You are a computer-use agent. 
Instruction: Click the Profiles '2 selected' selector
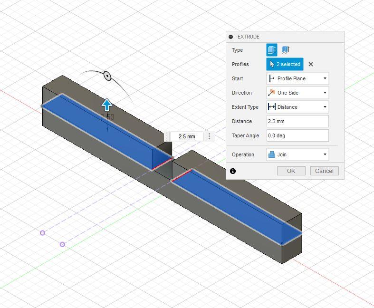[x=285, y=64]
